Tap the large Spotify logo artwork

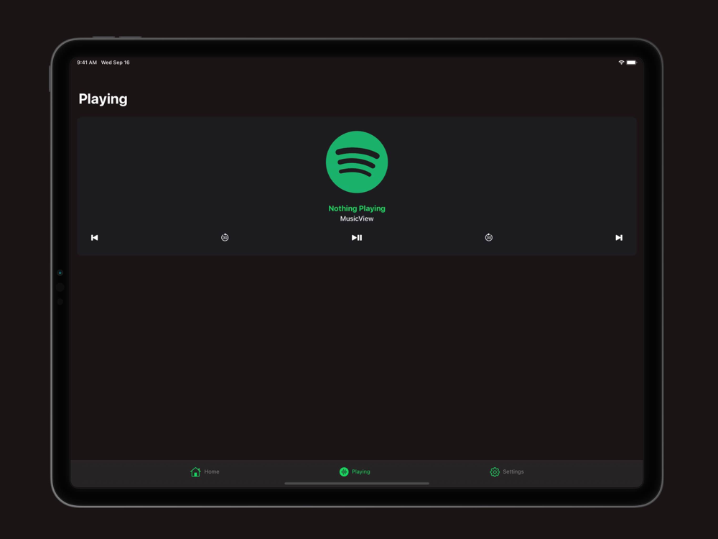pos(357,162)
